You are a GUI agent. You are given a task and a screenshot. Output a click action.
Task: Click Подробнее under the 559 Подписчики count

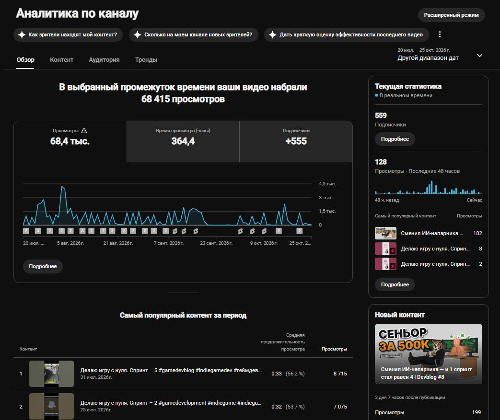click(x=395, y=139)
